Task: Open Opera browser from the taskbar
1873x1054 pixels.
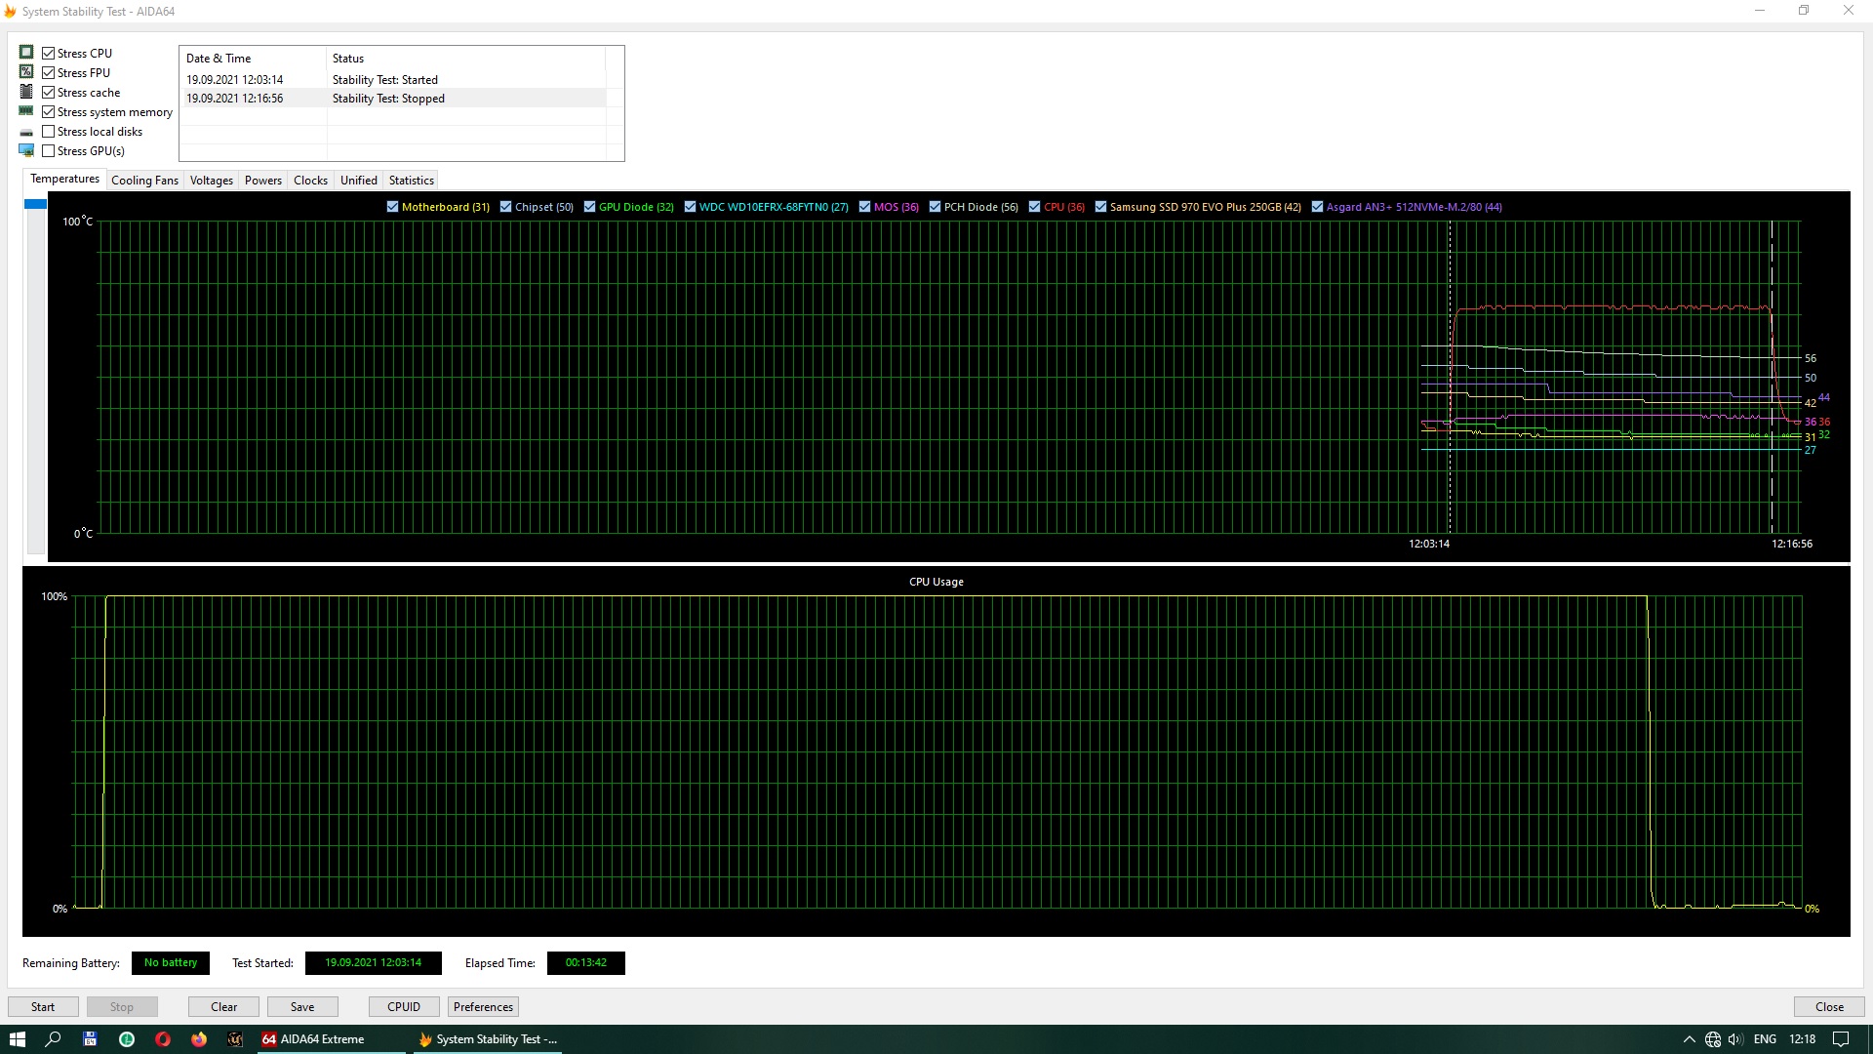Action: (163, 1039)
